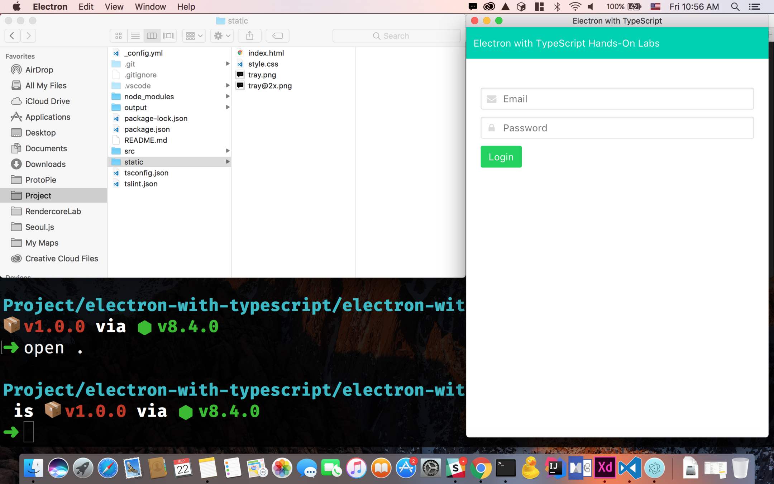Expand the src folder arrow

click(x=228, y=151)
